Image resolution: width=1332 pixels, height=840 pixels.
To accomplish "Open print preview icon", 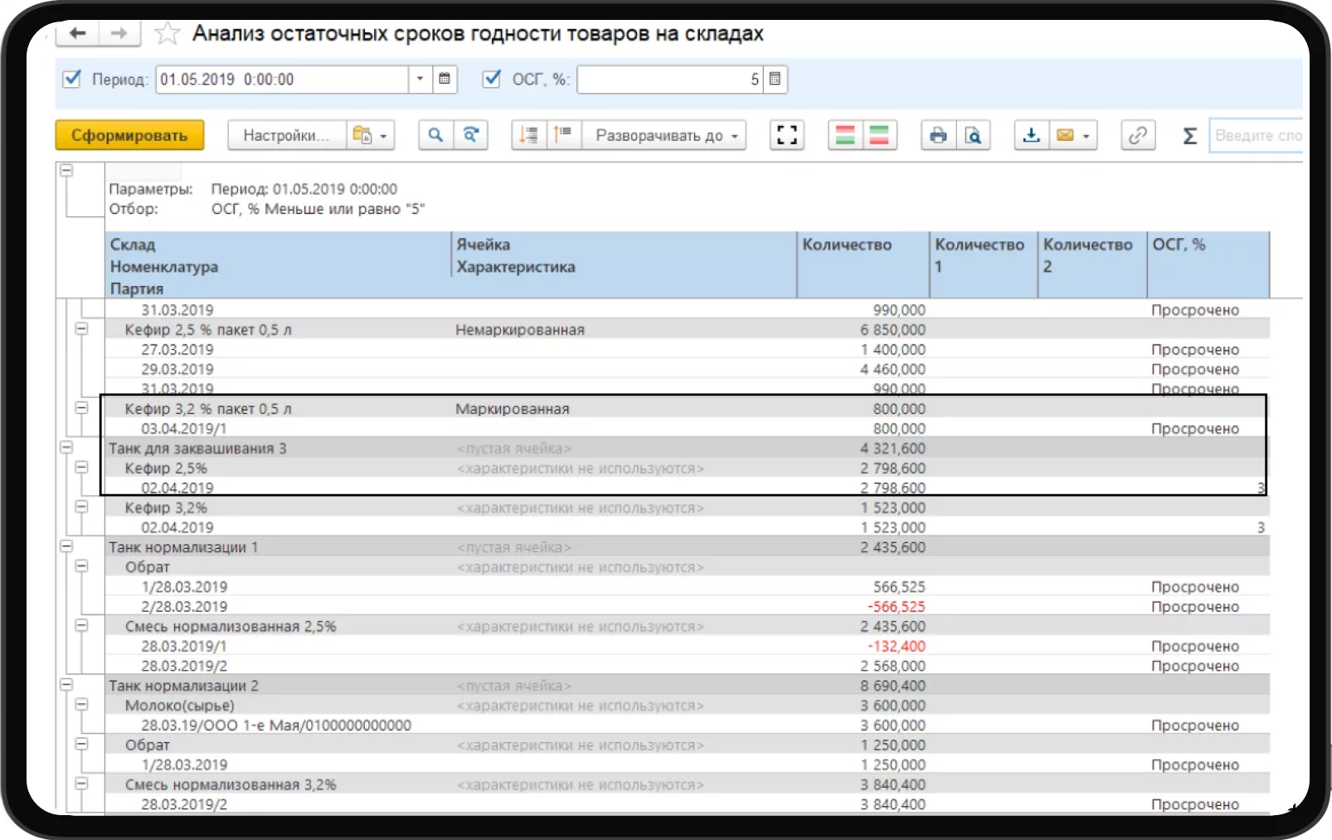I will click(973, 135).
